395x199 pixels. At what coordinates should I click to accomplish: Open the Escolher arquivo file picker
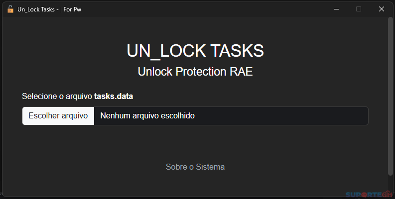click(58, 116)
